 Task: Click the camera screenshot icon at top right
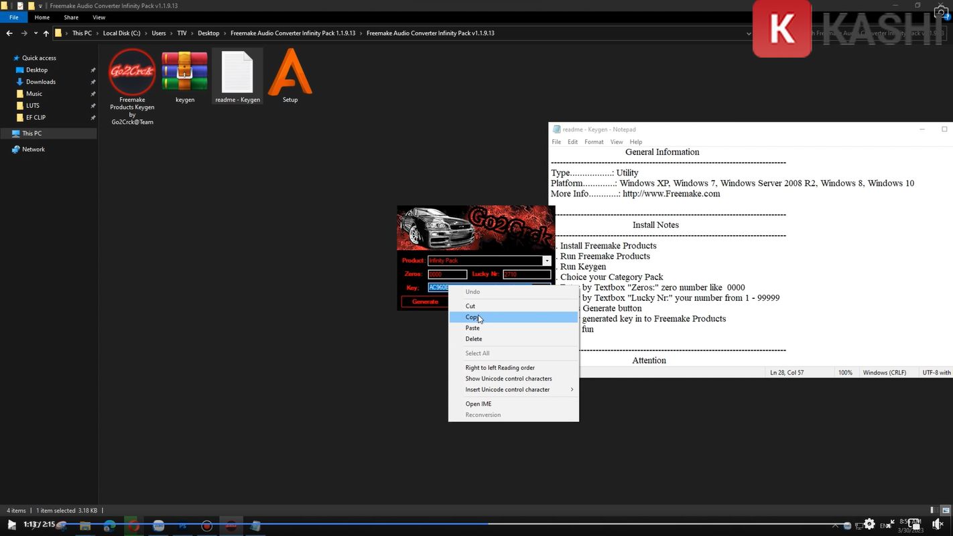click(x=940, y=11)
